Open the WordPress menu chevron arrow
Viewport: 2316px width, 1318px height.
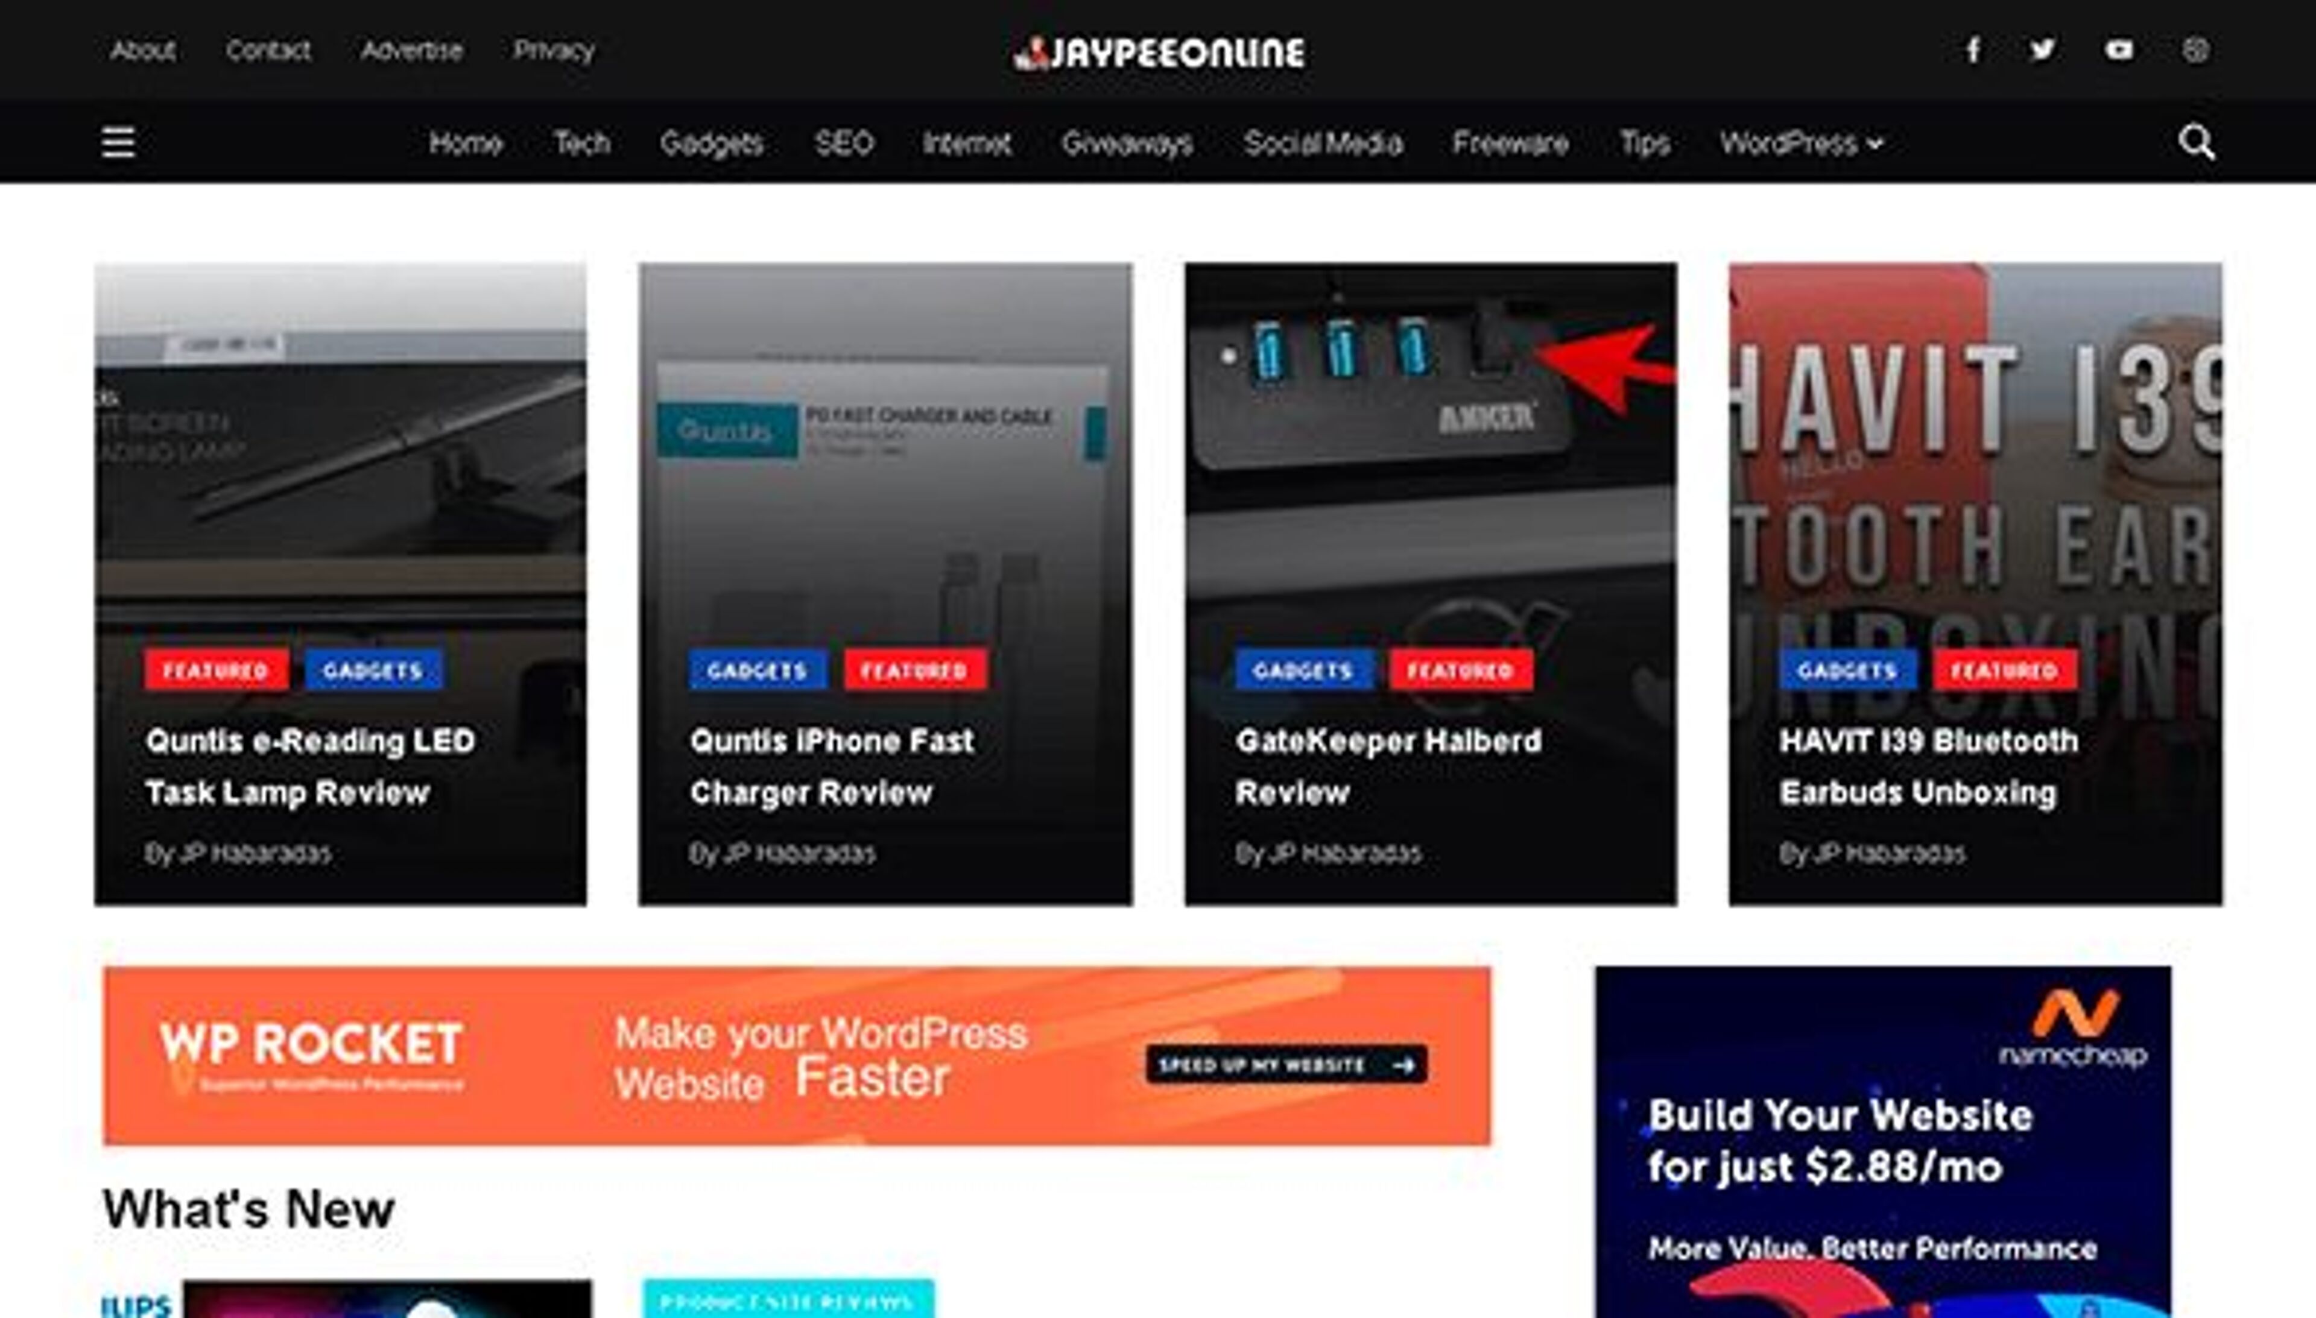click(1875, 142)
